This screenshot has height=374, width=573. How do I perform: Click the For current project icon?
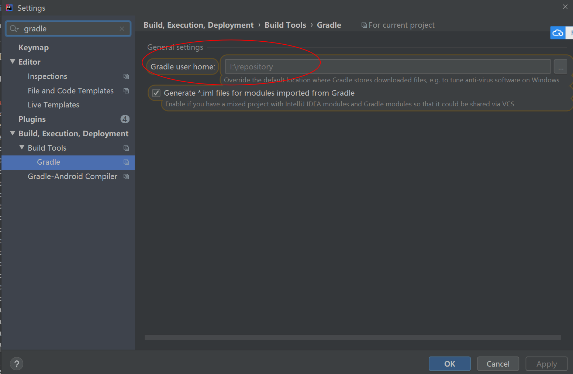[x=364, y=25]
